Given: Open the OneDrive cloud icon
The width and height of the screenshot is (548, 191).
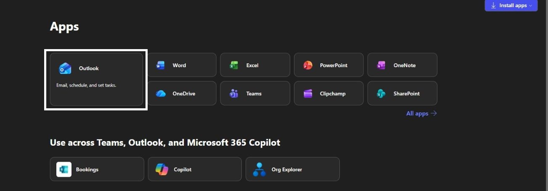Looking at the screenshot, I should point(161,94).
